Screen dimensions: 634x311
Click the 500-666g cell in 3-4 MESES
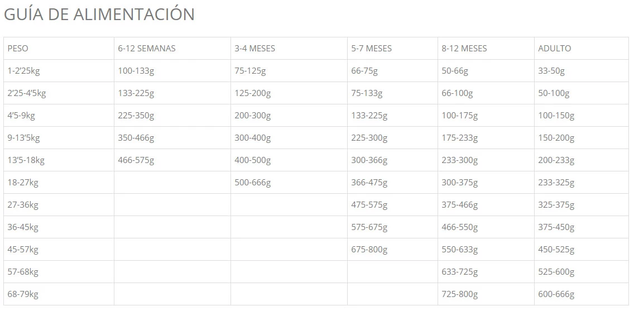coord(253,183)
